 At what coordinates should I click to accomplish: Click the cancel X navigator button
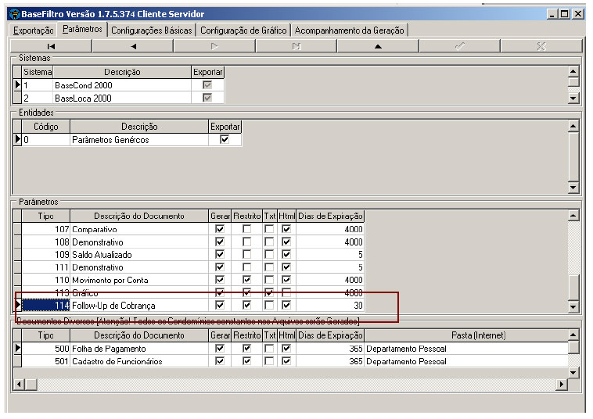(x=541, y=46)
